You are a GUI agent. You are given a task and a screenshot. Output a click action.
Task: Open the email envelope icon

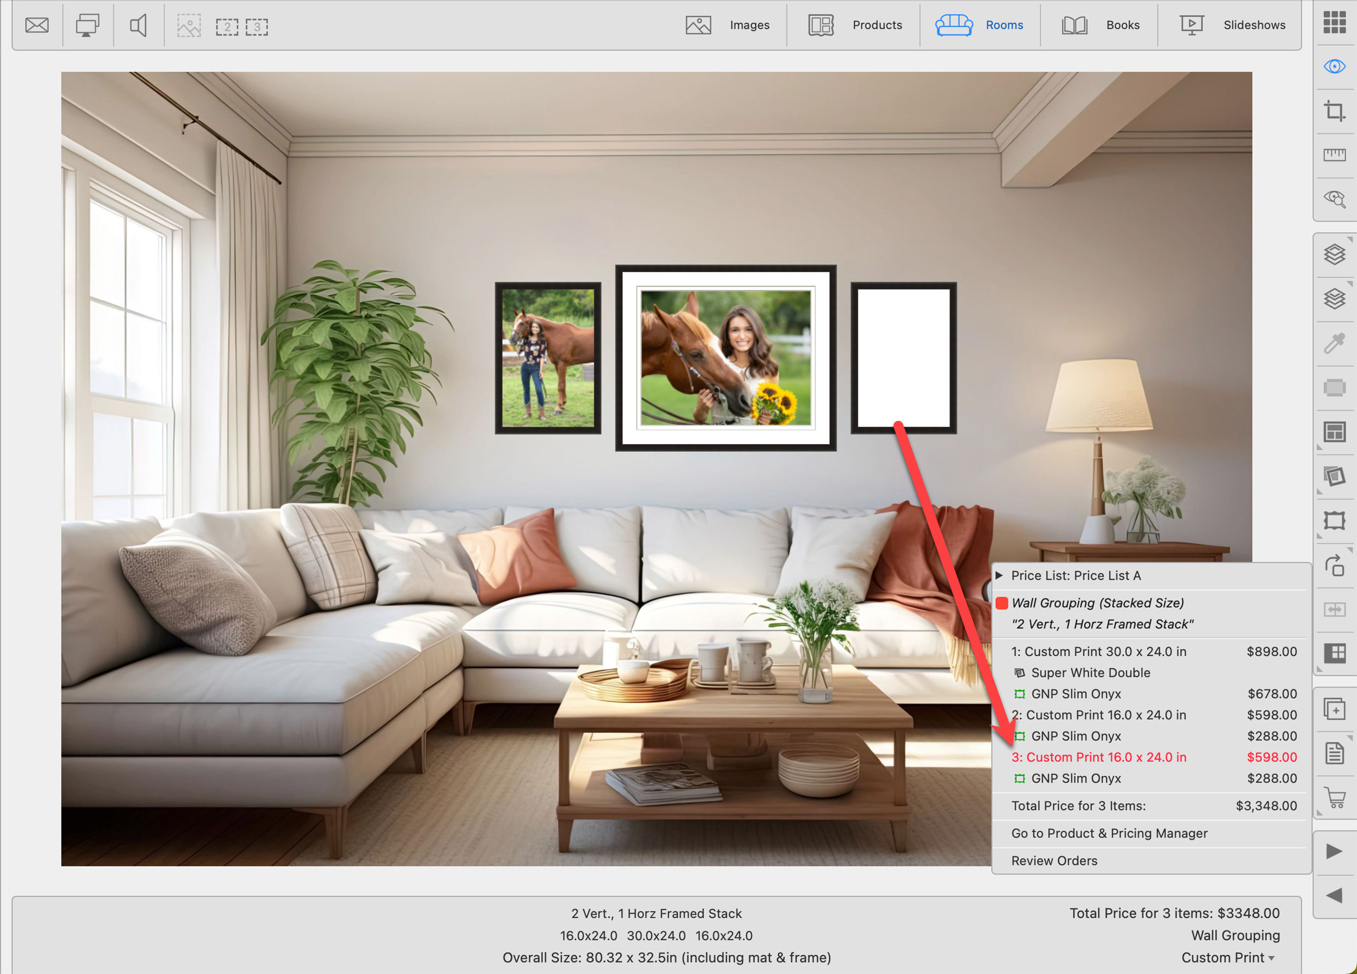point(37,25)
